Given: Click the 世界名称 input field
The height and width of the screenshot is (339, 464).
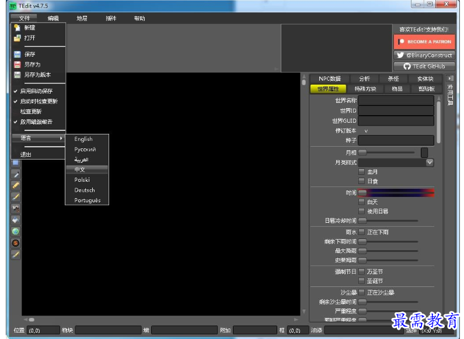Looking at the screenshot, I should click(396, 101).
